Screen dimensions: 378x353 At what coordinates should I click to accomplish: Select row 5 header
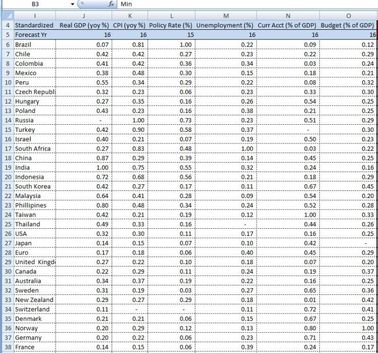(6, 35)
